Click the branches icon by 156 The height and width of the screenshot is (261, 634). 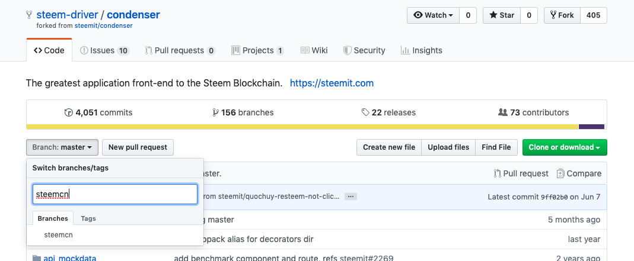tap(215, 112)
